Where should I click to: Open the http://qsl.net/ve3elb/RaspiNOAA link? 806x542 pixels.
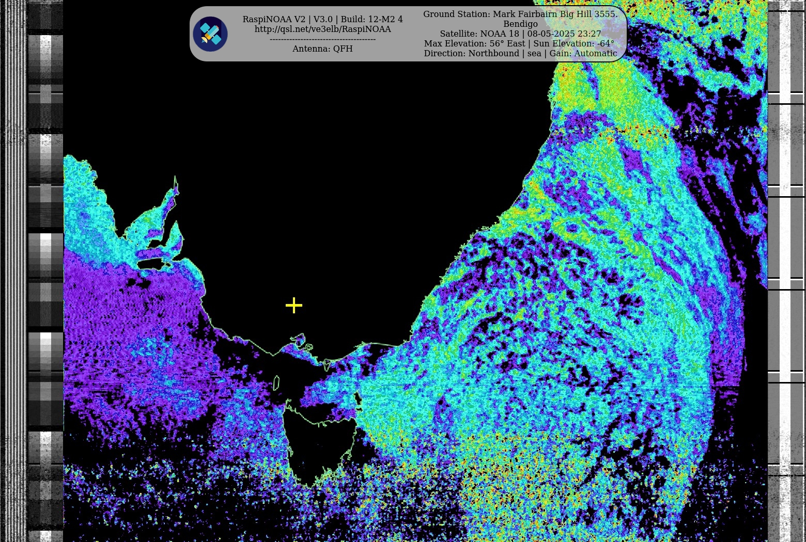[x=322, y=29]
